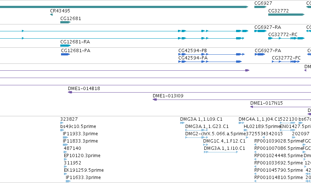Open the CG42594-PB label
This screenshot has width=311, height=183.
point(193,51)
